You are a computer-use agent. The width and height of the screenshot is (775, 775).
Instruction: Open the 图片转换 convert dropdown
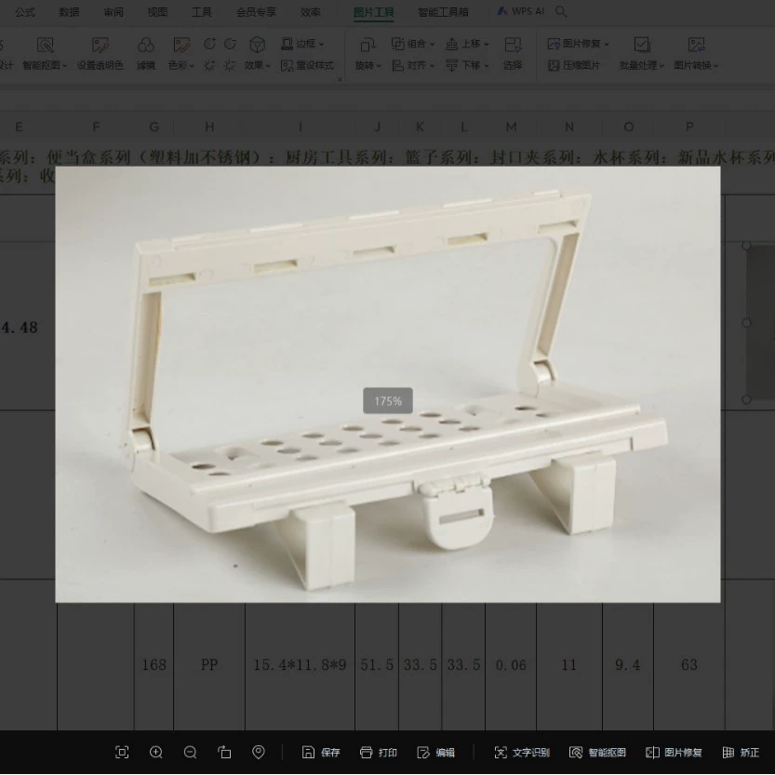point(696,53)
